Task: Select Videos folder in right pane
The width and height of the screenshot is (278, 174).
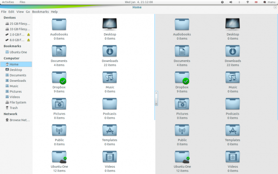Action: (233, 157)
